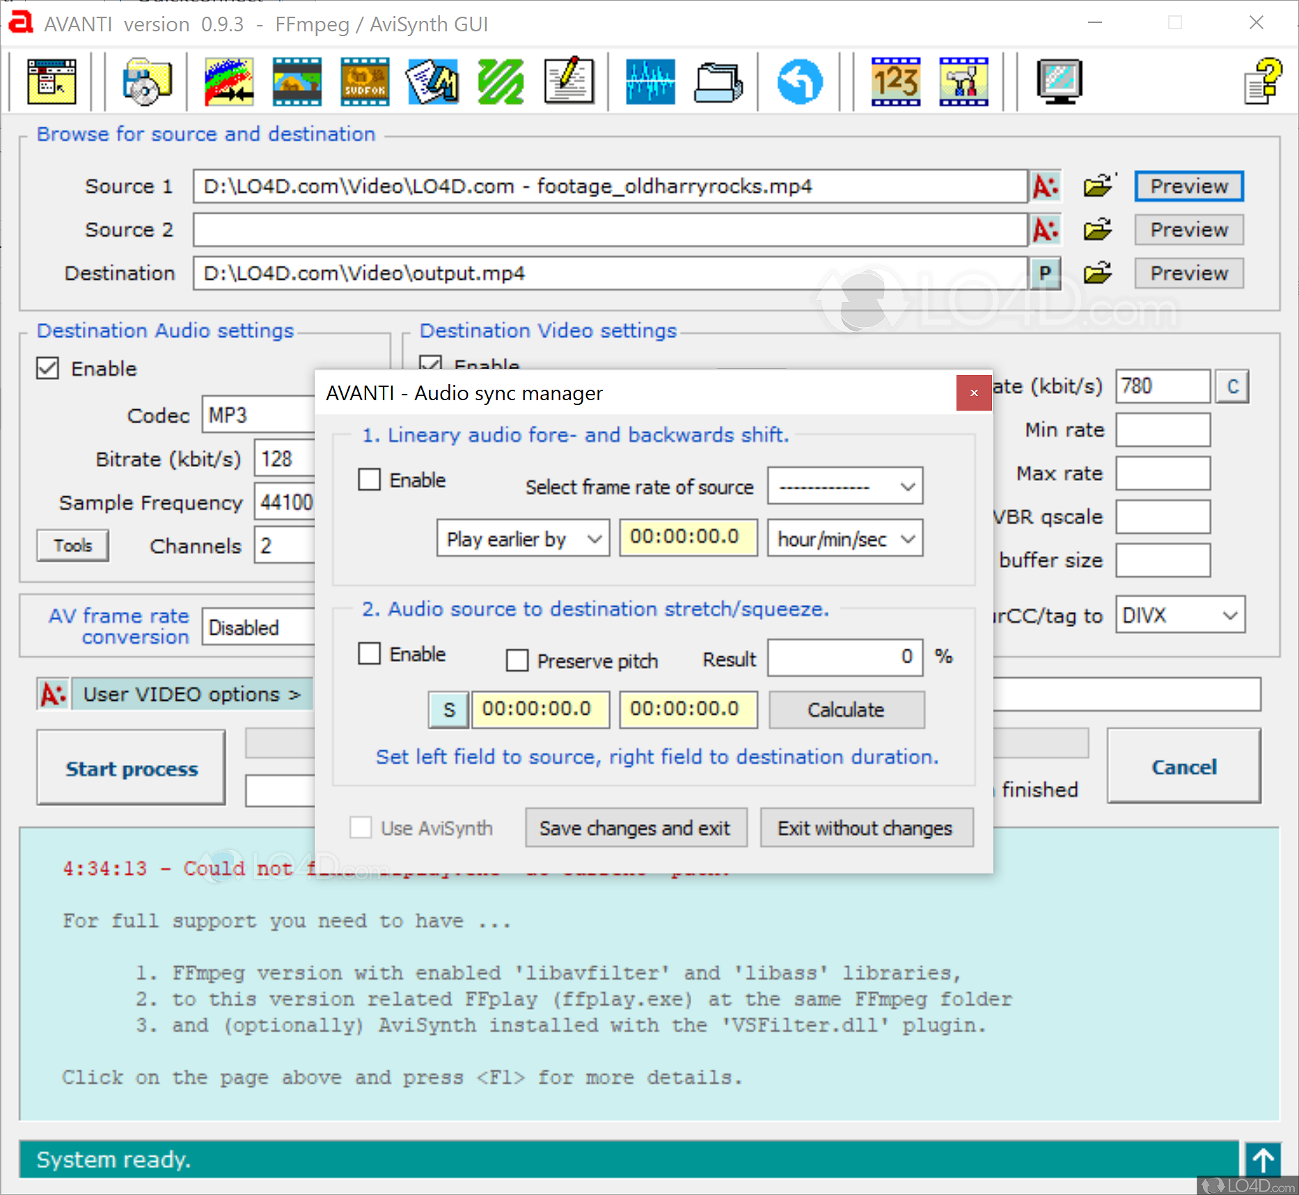1299x1195 pixels.
Task: Click the C button next to bitrate 780
Action: [x=1232, y=386]
